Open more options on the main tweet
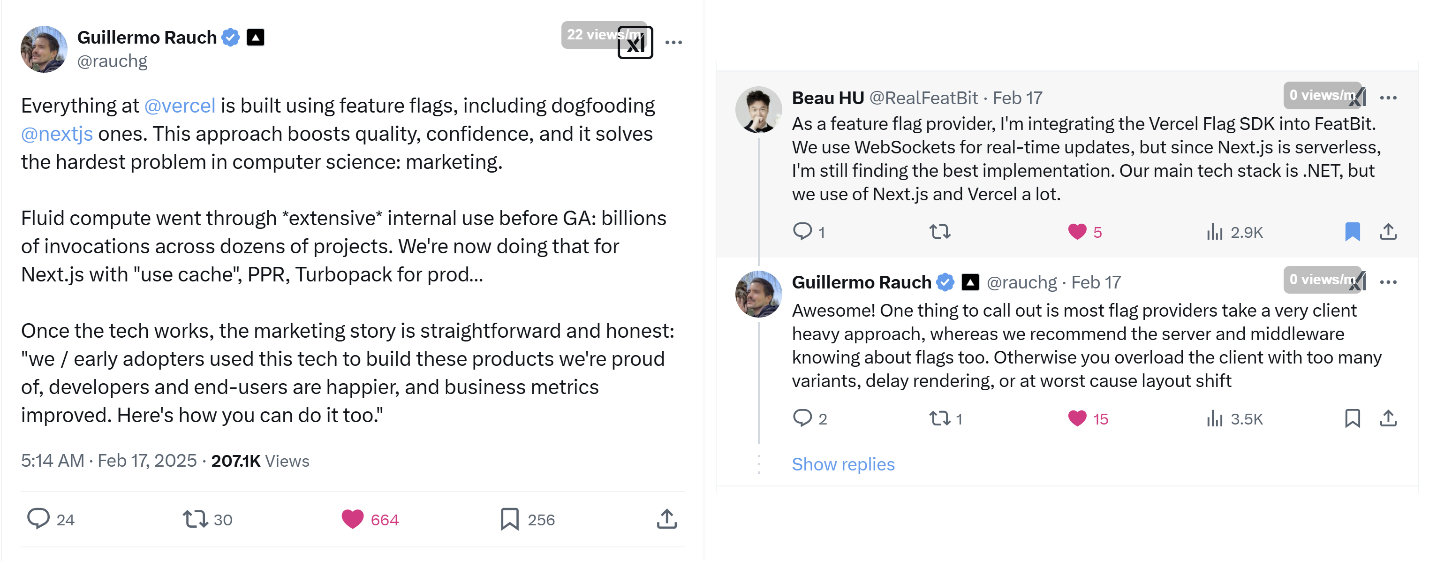Screen dimensions: 1437x561 tap(673, 42)
